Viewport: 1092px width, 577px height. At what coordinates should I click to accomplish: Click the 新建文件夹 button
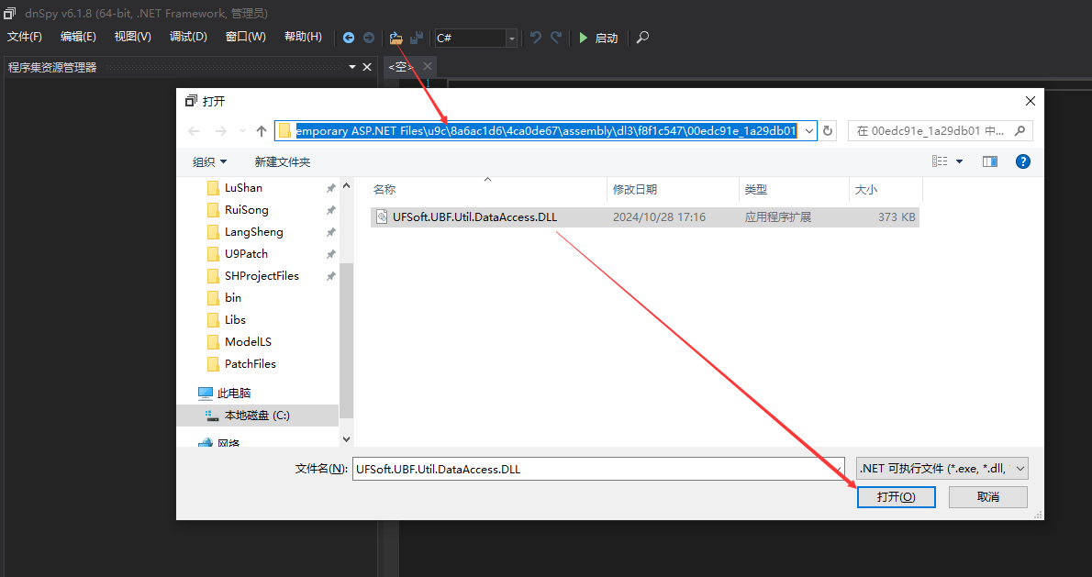coord(282,162)
